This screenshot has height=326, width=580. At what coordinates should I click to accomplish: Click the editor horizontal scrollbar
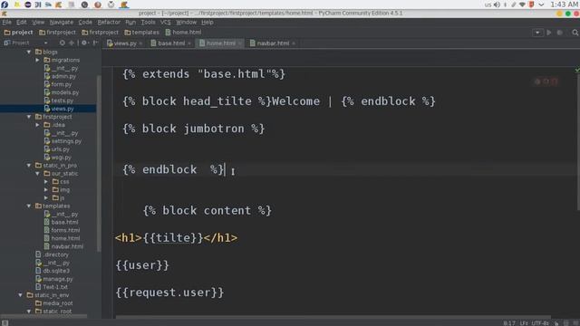coord(333,317)
